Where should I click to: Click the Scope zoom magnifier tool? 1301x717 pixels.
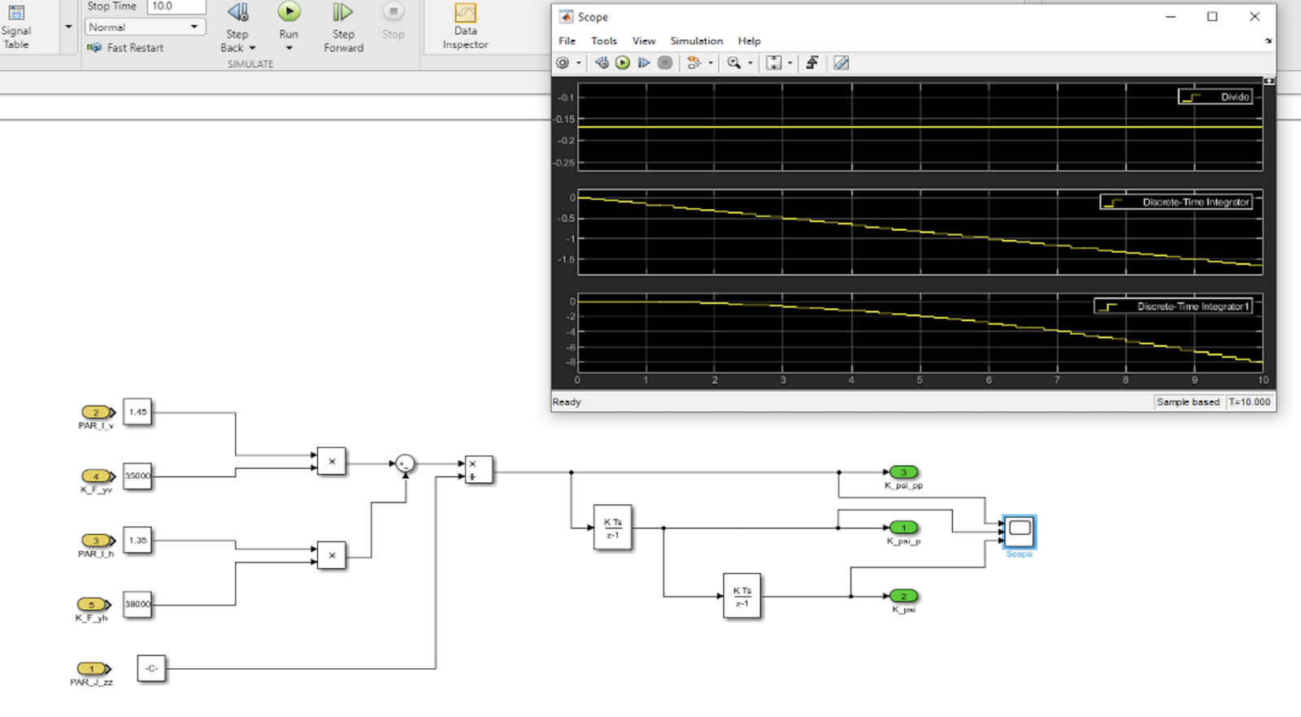tap(733, 63)
